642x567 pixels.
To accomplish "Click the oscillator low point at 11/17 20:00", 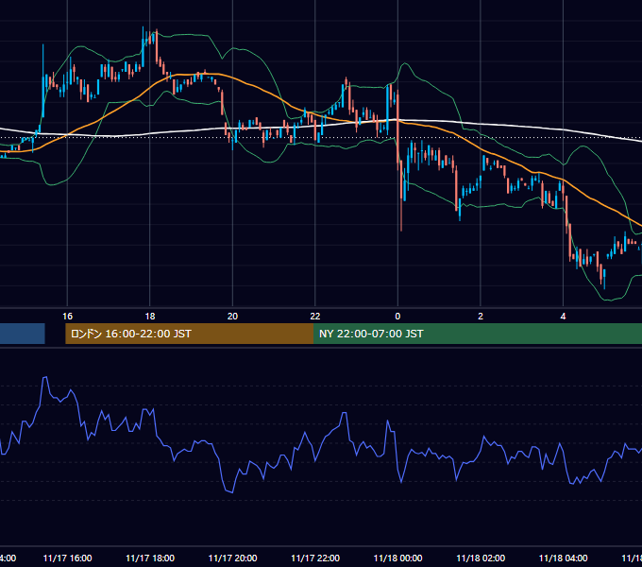I will pos(231,491).
